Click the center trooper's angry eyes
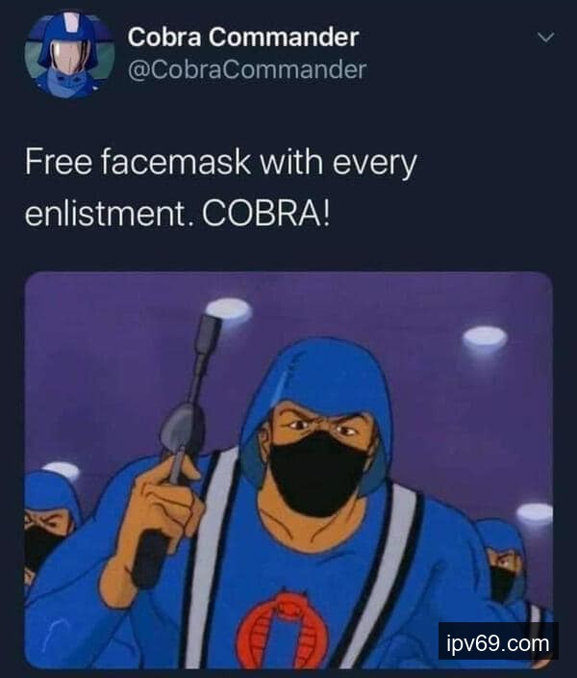577x678 pixels. (321, 428)
